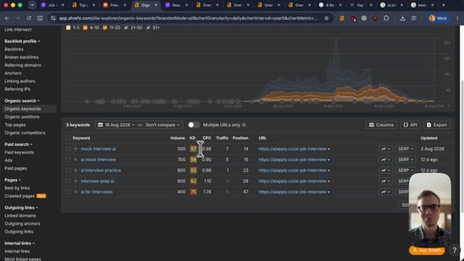Toggle the 21-50 positions checkbox

click(126, 28)
